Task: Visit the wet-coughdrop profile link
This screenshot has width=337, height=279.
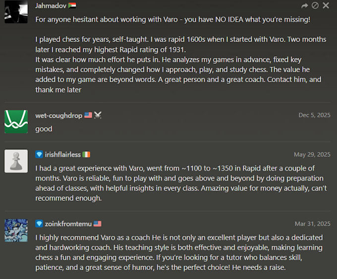Action: [x=58, y=116]
